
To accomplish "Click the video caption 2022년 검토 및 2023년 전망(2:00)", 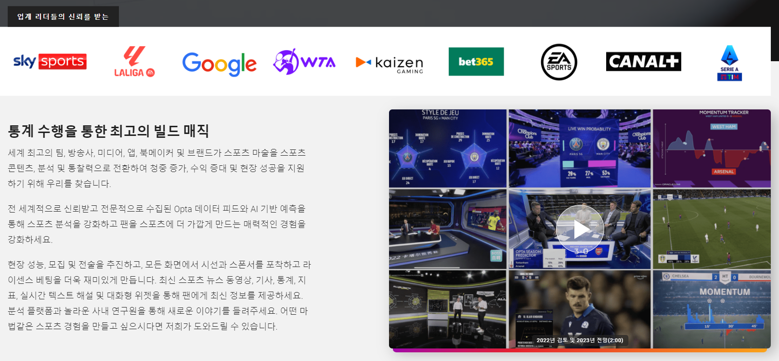I will 580,340.
